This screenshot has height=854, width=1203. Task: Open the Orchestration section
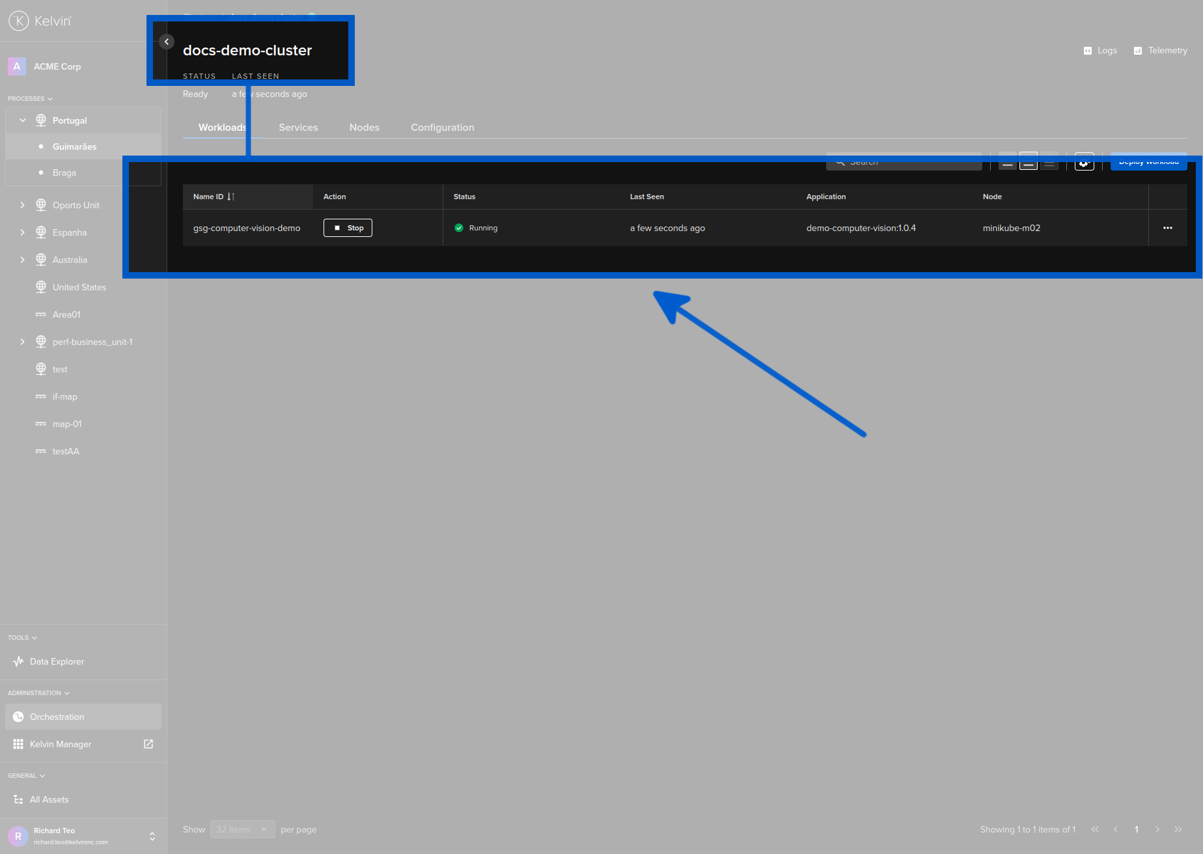[56, 717]
